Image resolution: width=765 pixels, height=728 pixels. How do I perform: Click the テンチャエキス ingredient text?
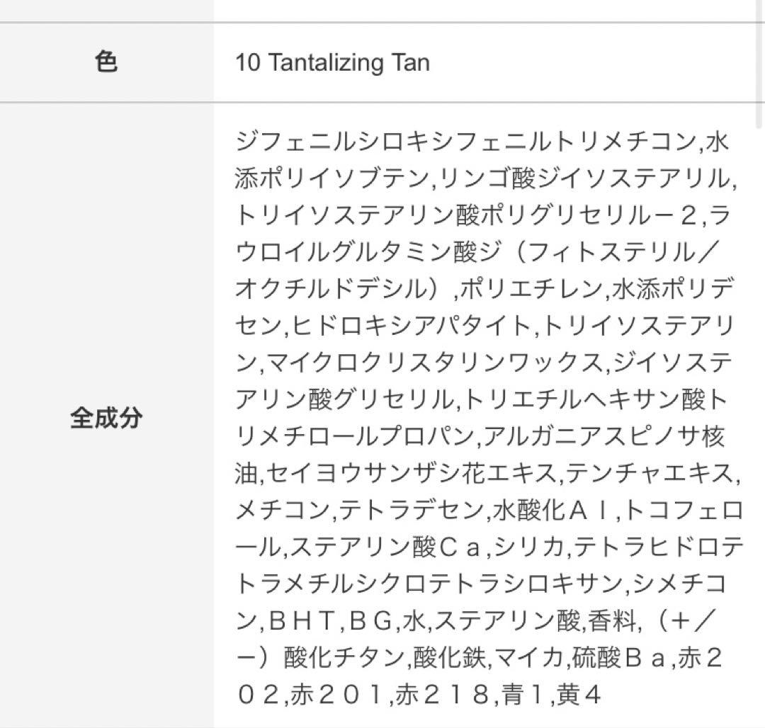coord(651,474)
